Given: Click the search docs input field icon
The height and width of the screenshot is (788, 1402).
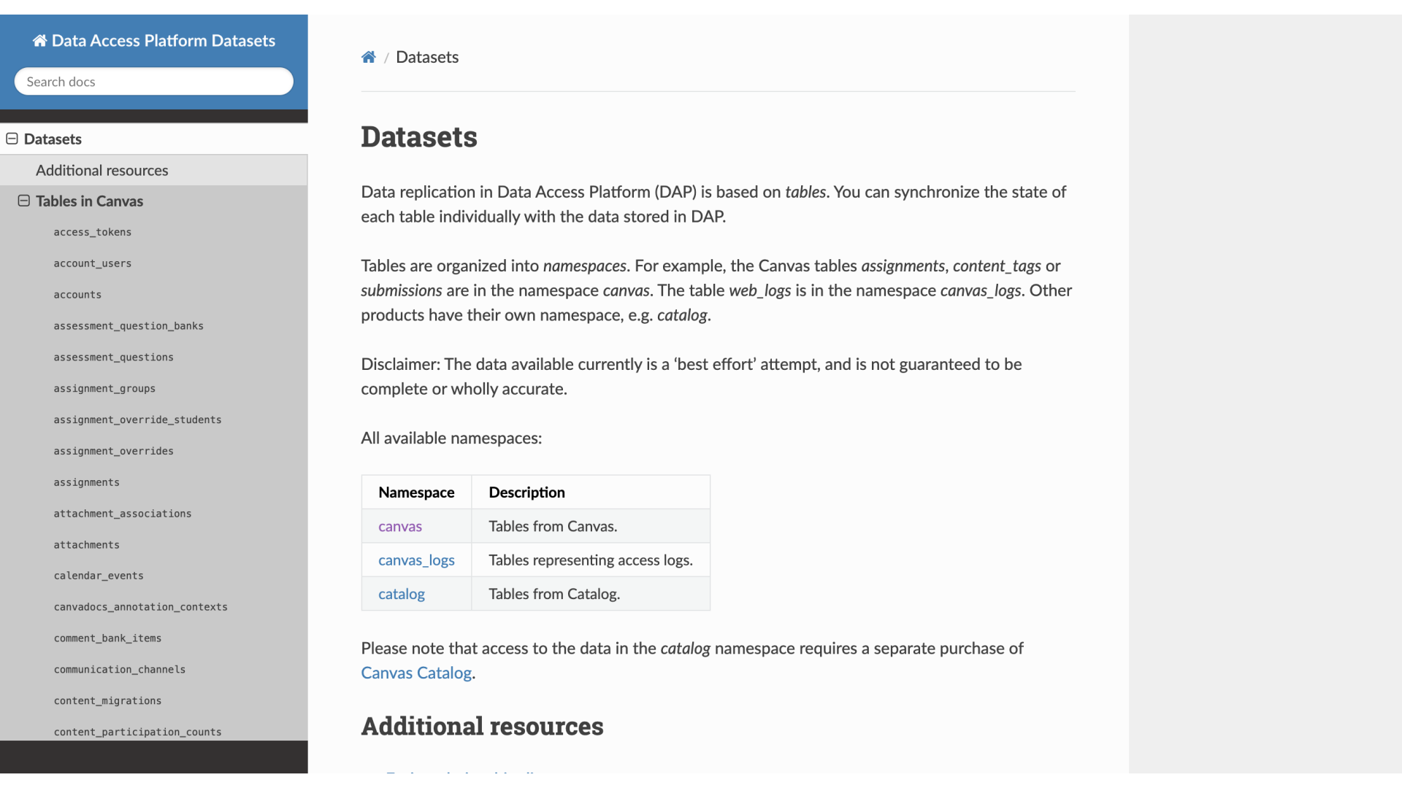Looking at the screenshot, I should pos(153,81).
